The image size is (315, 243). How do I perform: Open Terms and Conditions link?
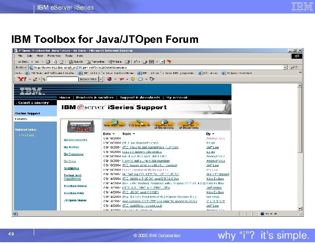[72, 177]
